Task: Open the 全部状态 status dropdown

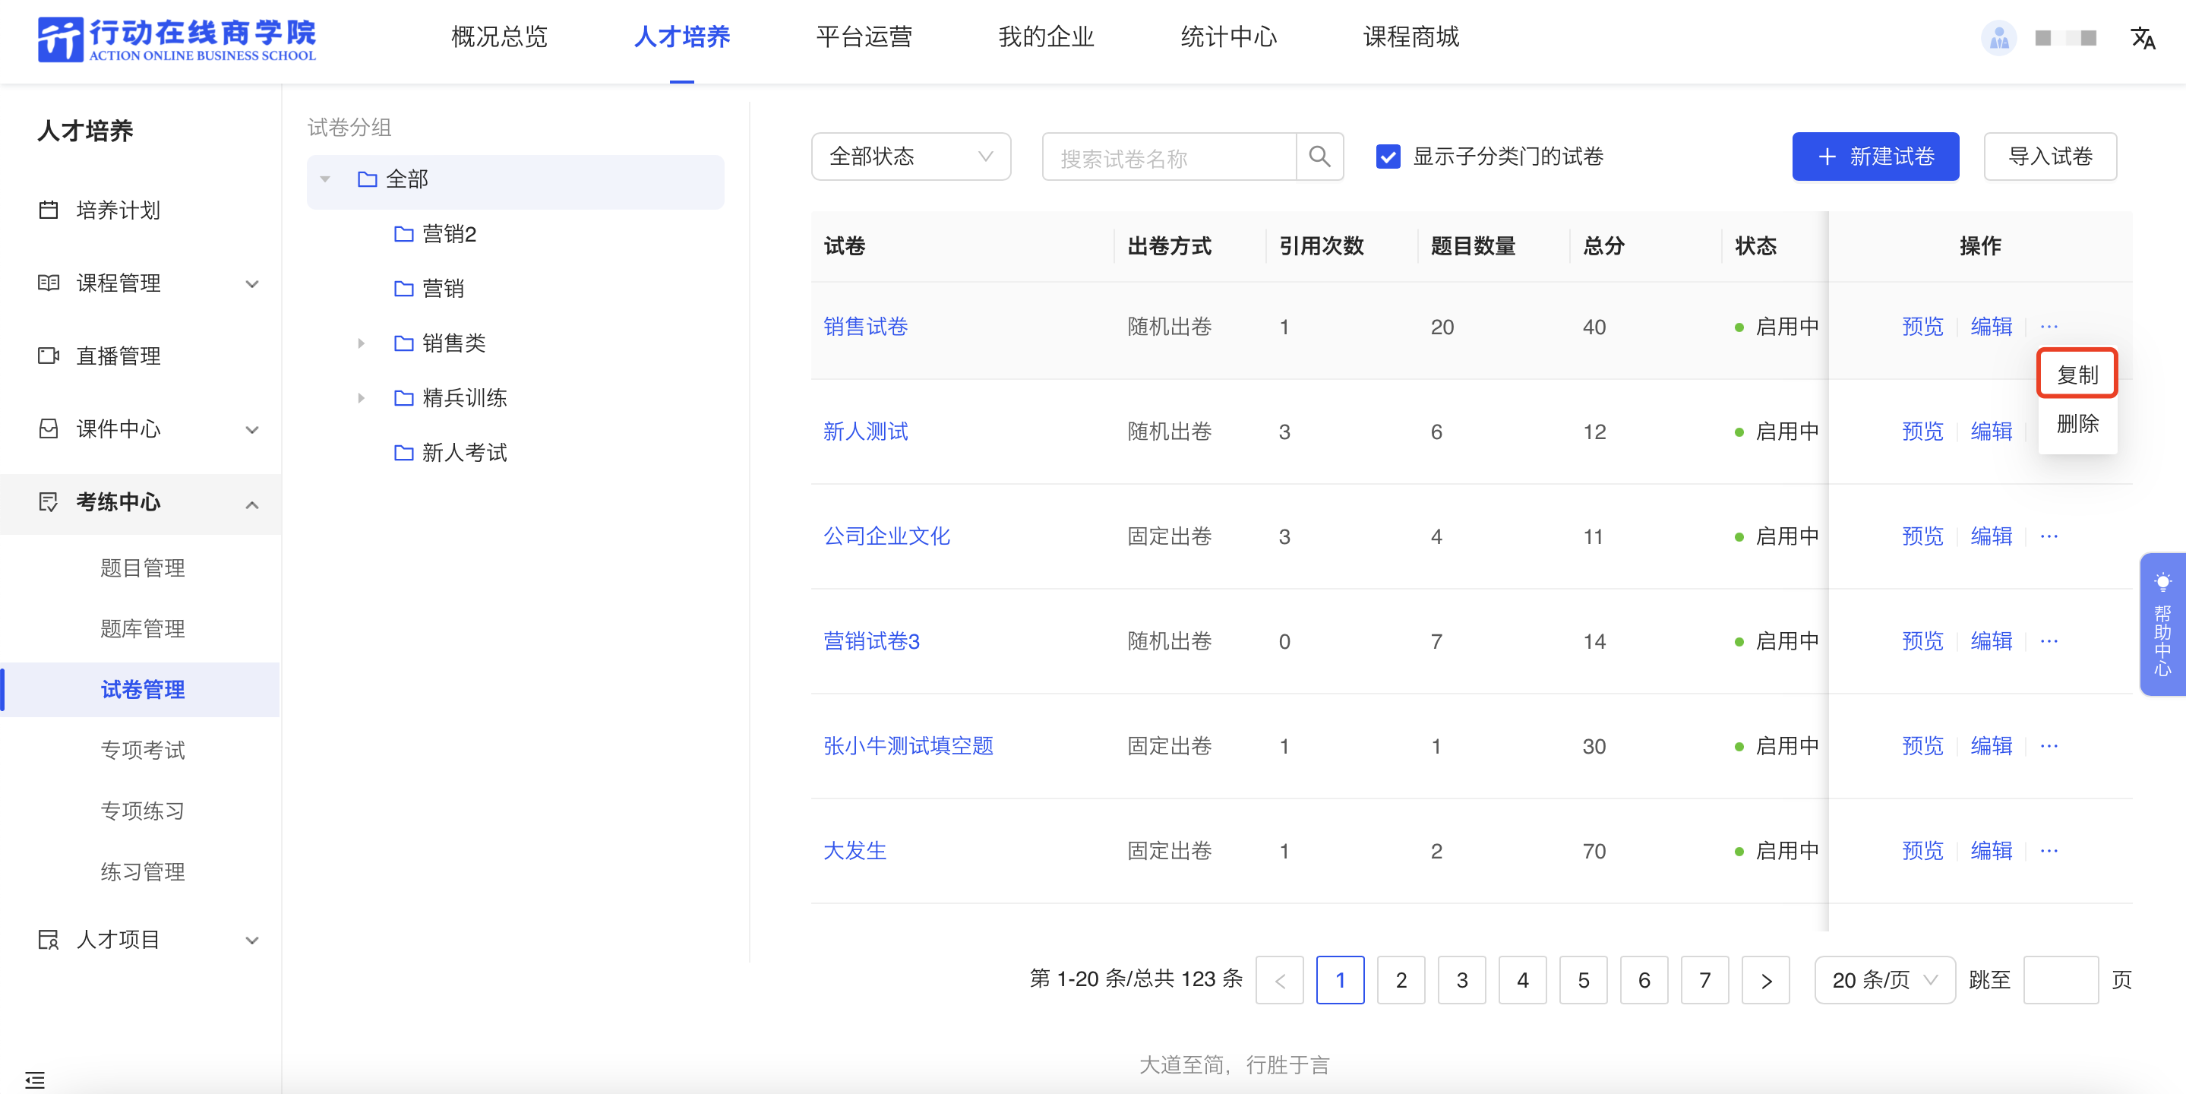Action: [x=911, y=157]
